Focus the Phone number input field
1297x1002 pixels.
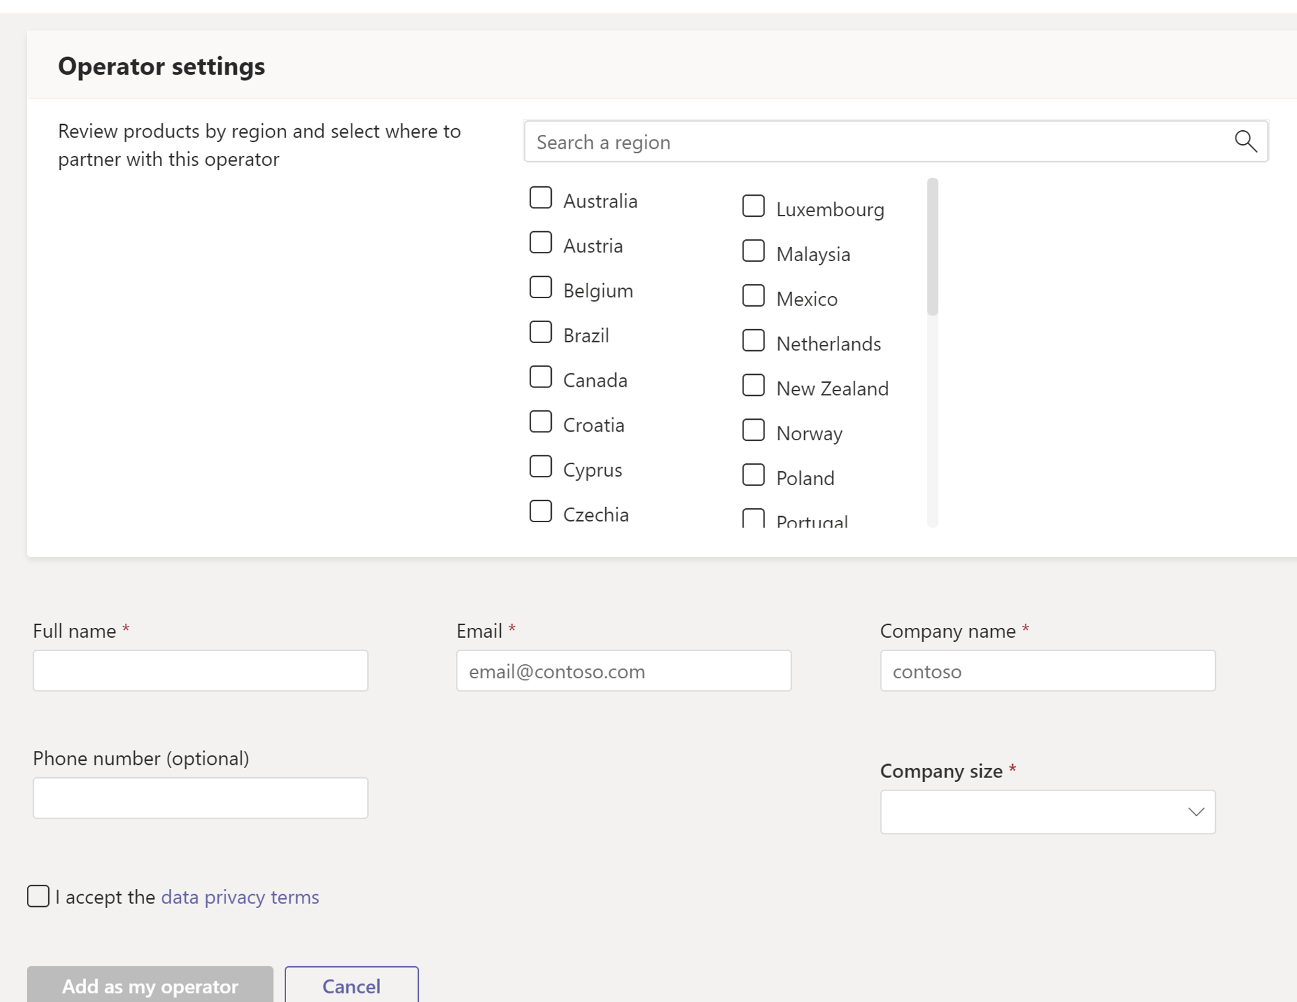200,798
